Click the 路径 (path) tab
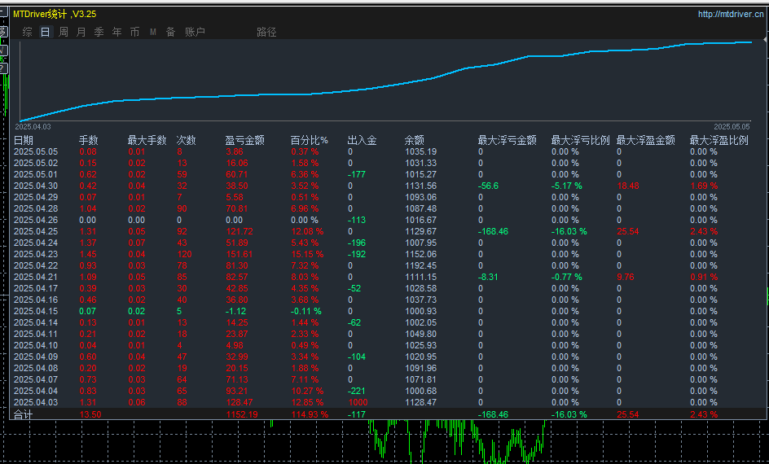The image size is (769, 464). pyautogui.click(x=266, y=33)
